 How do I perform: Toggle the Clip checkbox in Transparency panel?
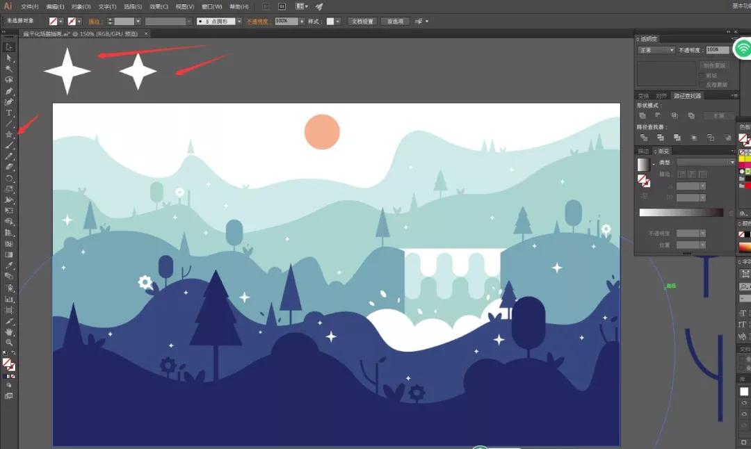pyautogui.click(x=702, y=75)
